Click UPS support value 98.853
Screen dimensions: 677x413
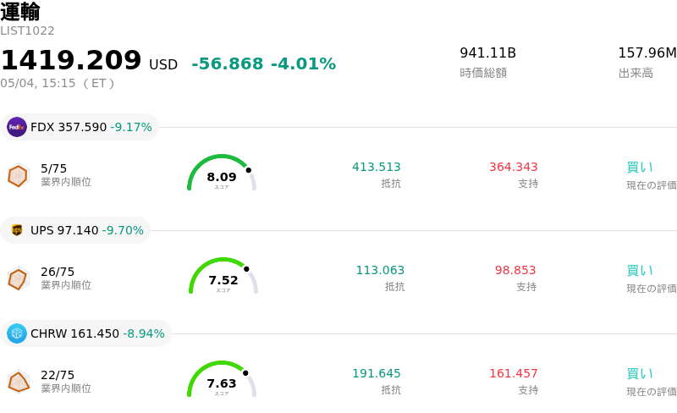[515, 270]
